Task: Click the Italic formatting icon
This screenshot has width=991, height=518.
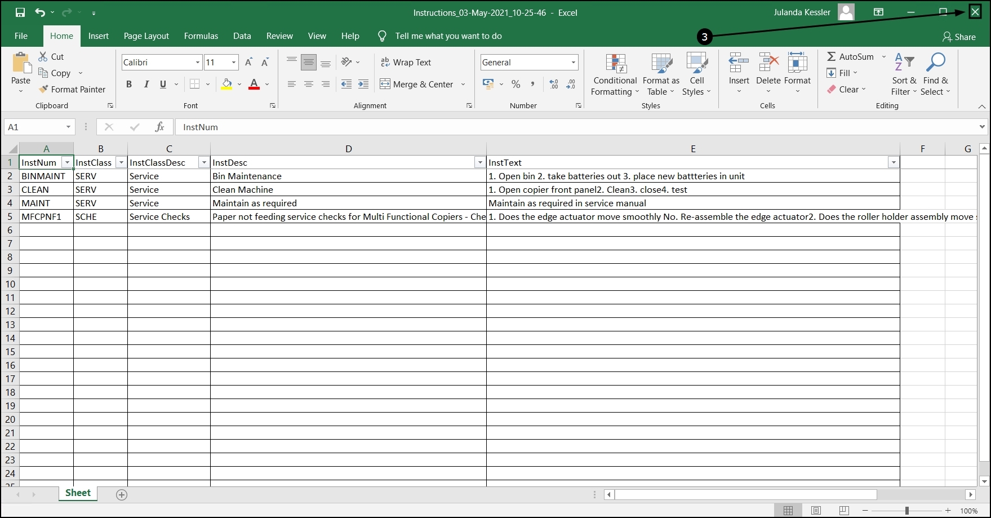Action: (146, 85)
